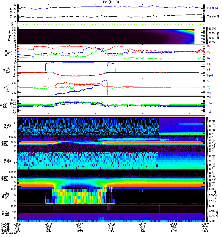Click the green Viy legend label

[x=209, y=87]
